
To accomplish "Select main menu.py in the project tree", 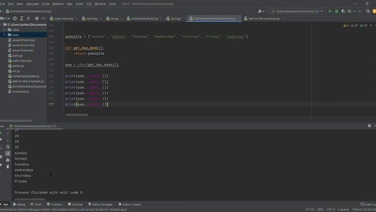I will tap(22, 61).
